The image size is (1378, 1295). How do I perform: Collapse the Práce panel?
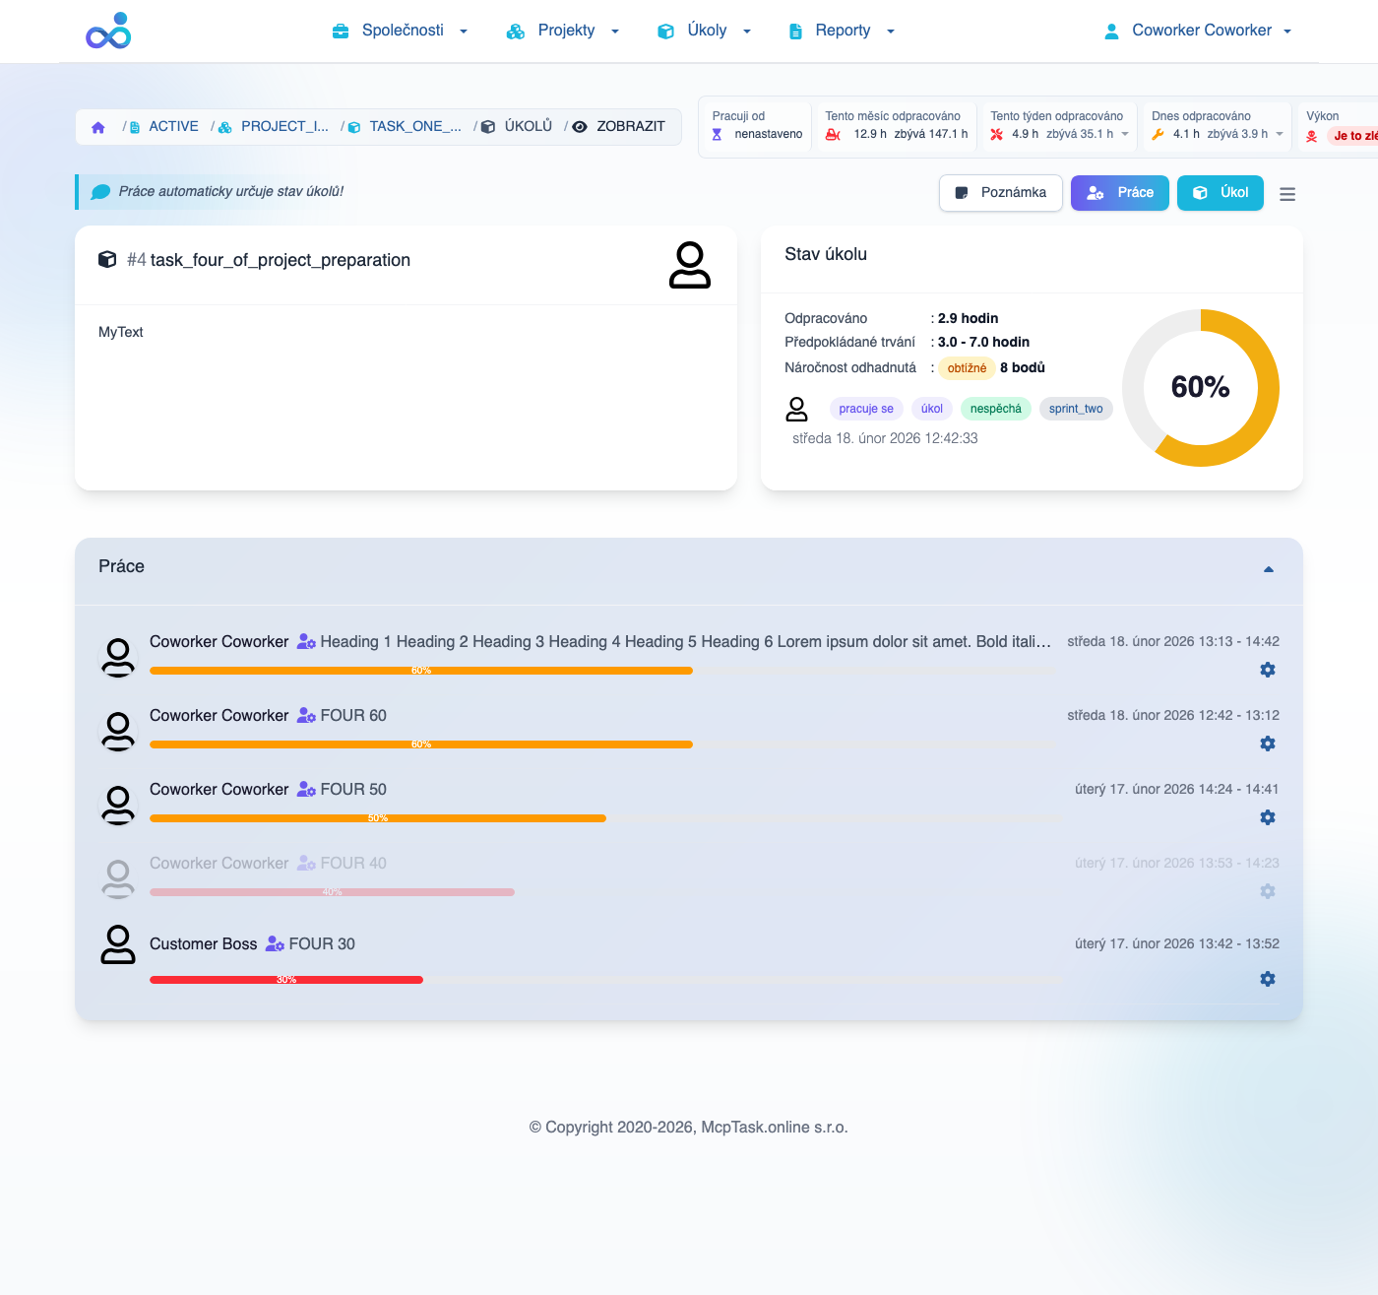click(x=1268, y=569)
